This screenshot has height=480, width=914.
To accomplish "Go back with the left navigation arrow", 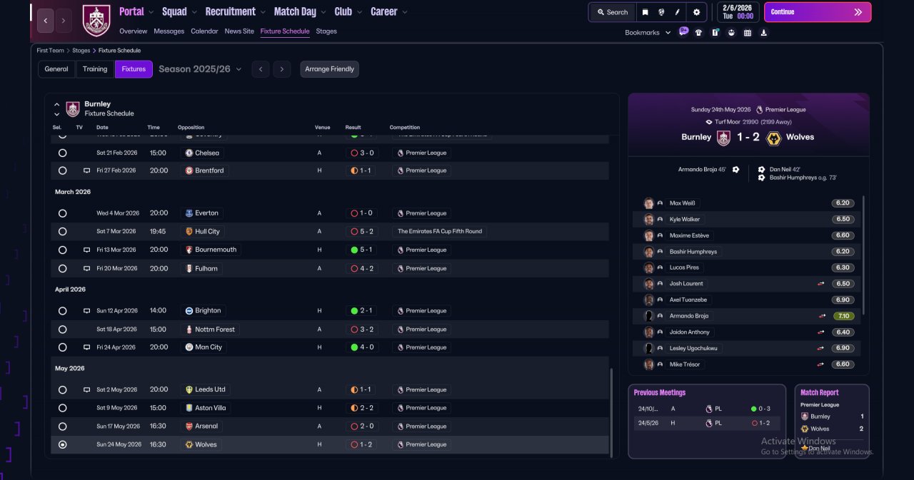I will pyautogui.click(x=46, y=21).
